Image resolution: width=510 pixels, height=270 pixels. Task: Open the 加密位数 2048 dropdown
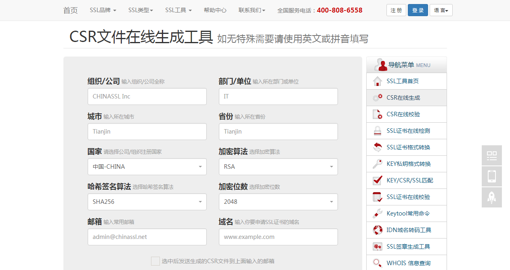point(278,202)
